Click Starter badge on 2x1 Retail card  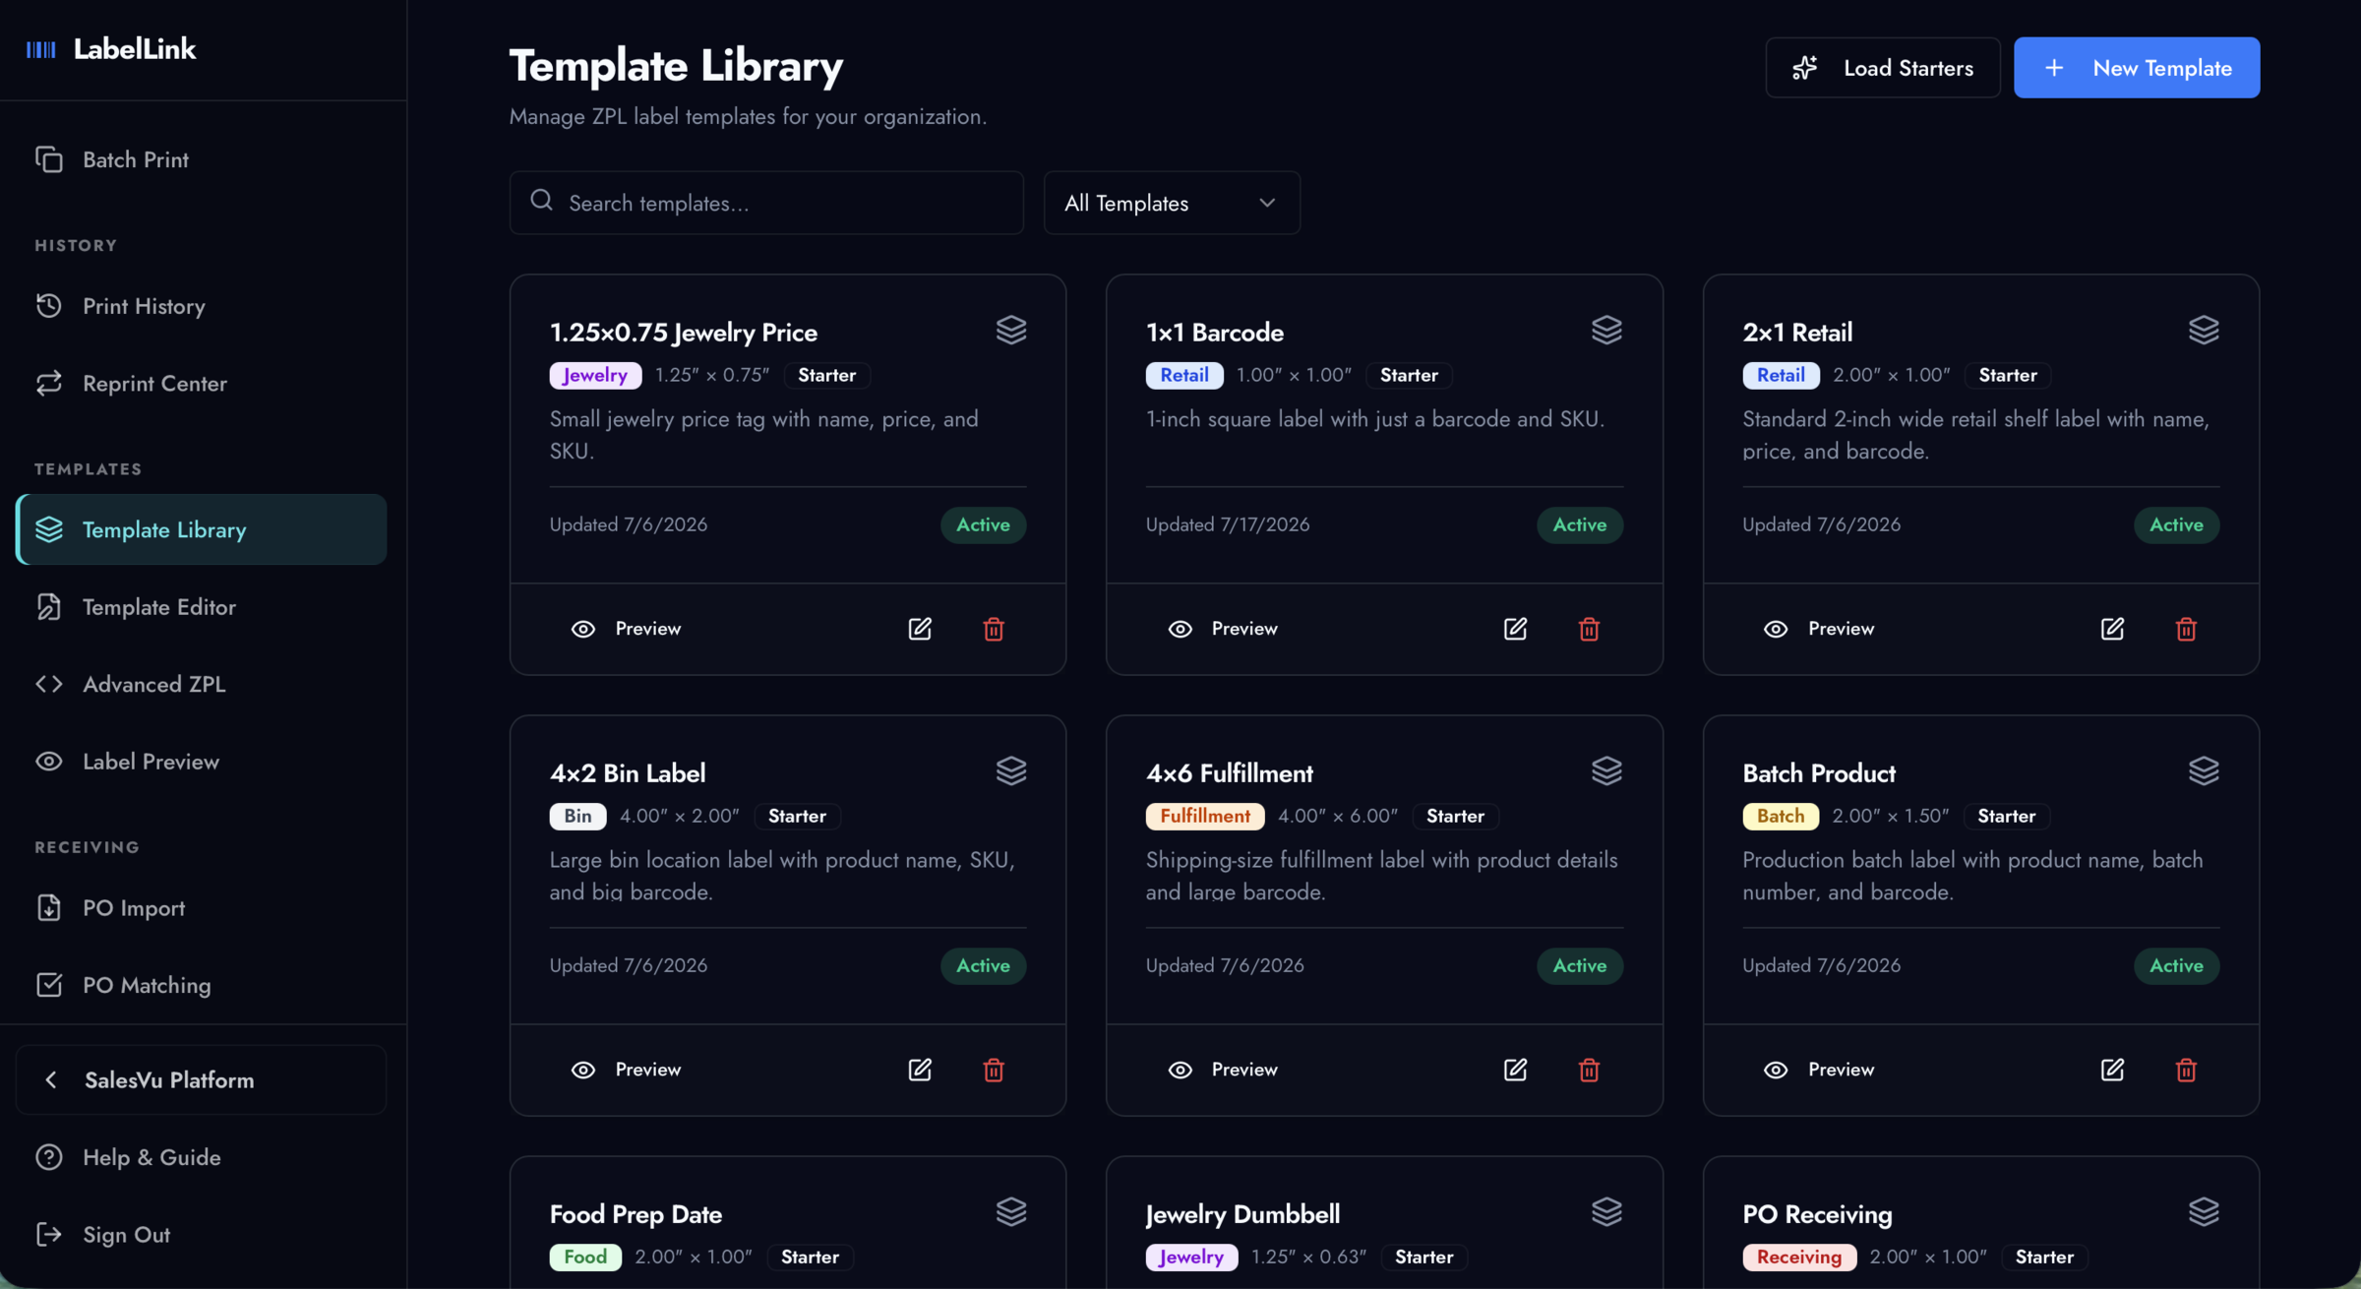click(2008, 375)
